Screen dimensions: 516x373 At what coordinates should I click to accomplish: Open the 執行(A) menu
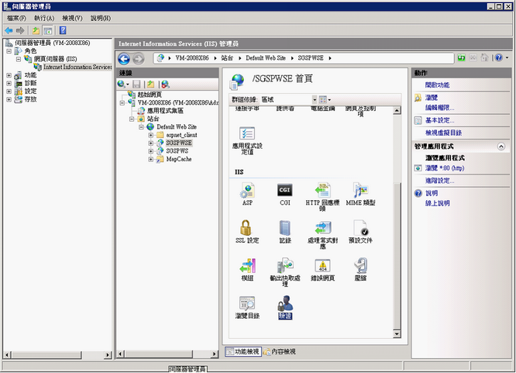pyautogui.click(x=44, y=18)
